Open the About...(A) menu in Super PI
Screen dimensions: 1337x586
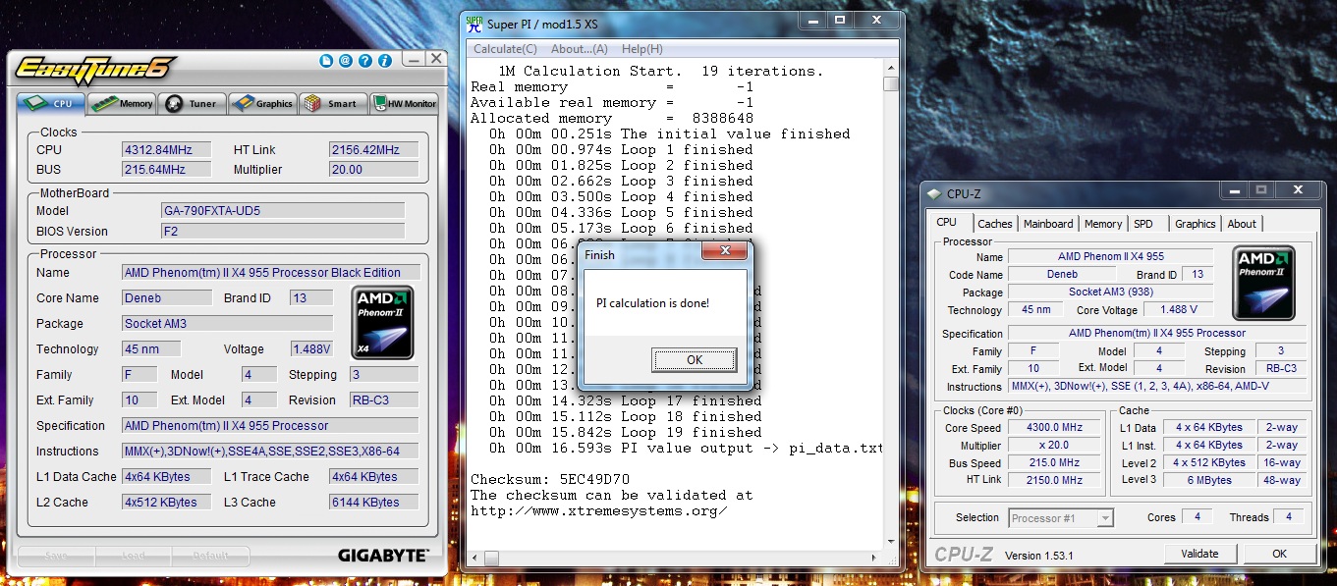580,49
